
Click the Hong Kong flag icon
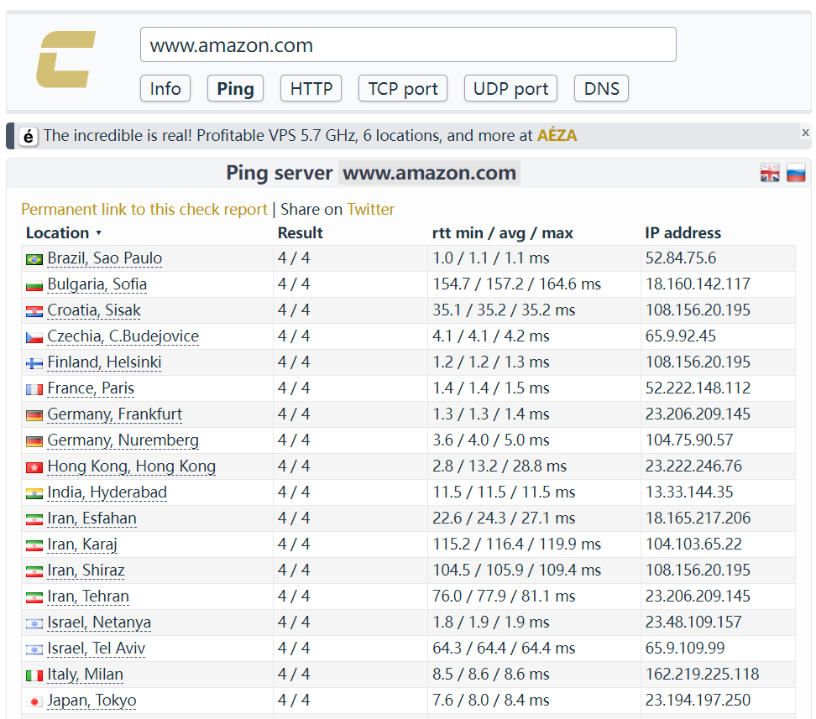(x=34, y=467)
